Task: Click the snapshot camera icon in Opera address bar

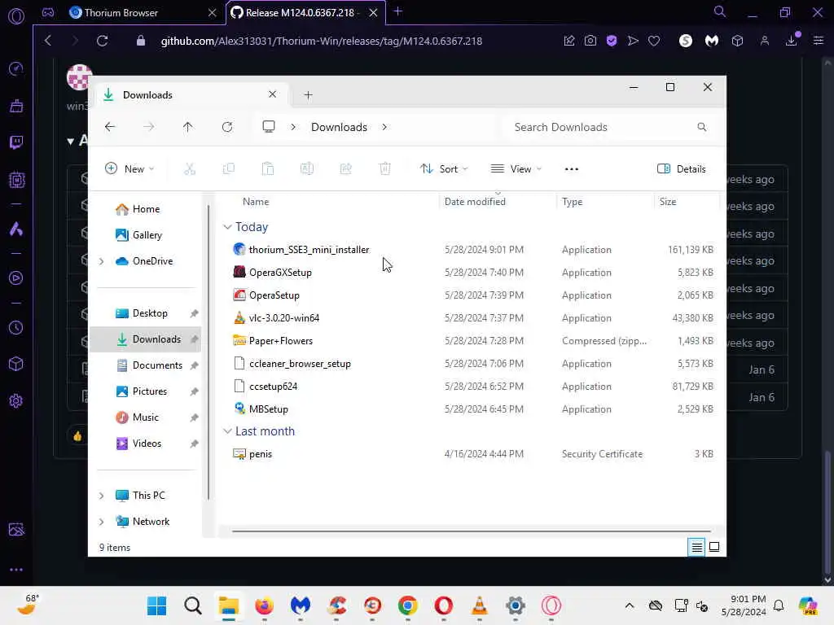Action: pos(590,41)
